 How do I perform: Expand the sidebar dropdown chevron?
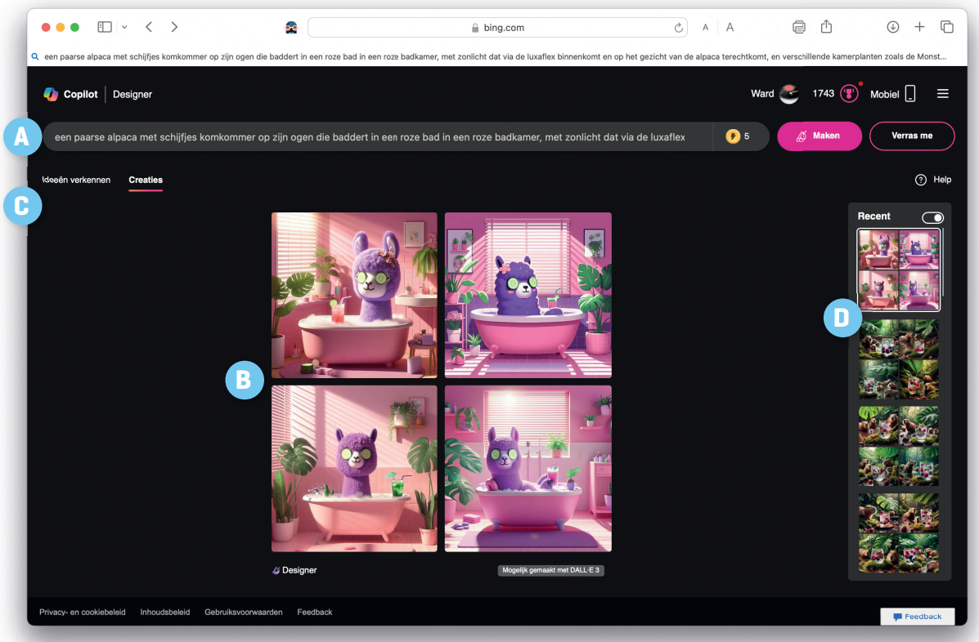click(124, 27)
